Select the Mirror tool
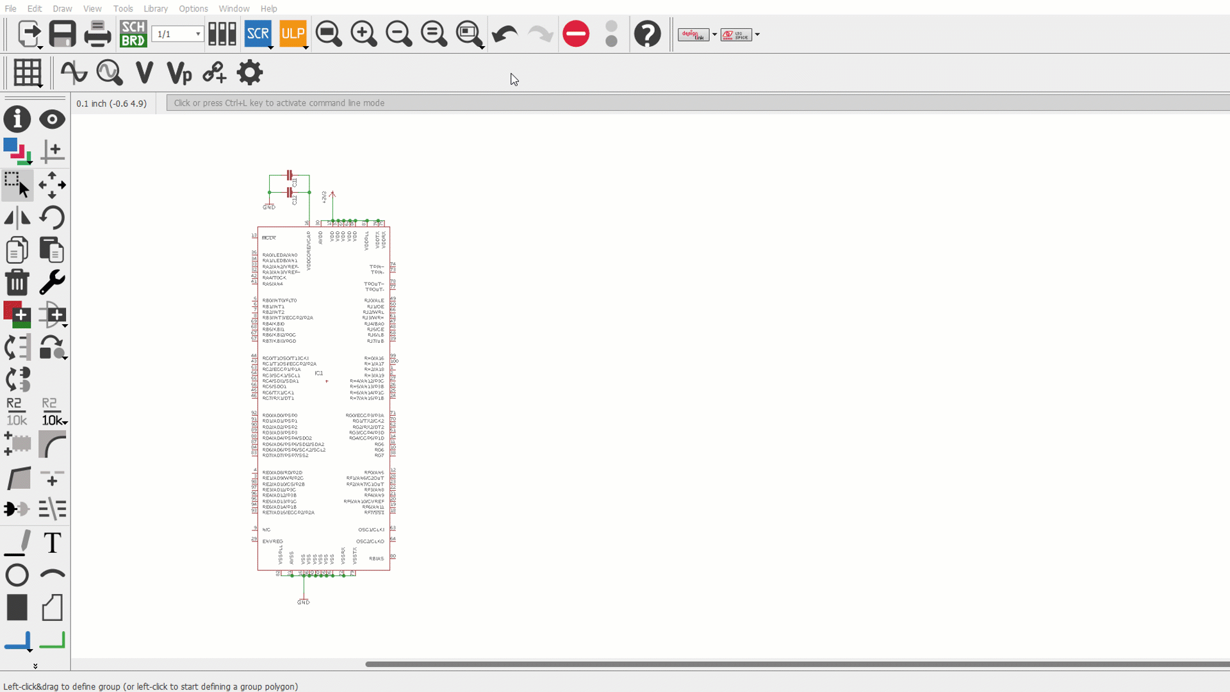1230x692 pixels. coord(17,218)
